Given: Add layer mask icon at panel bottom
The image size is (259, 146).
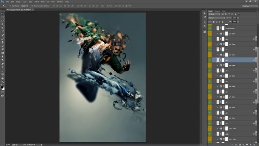Looking at the screenshot, I should pos(240,145).
